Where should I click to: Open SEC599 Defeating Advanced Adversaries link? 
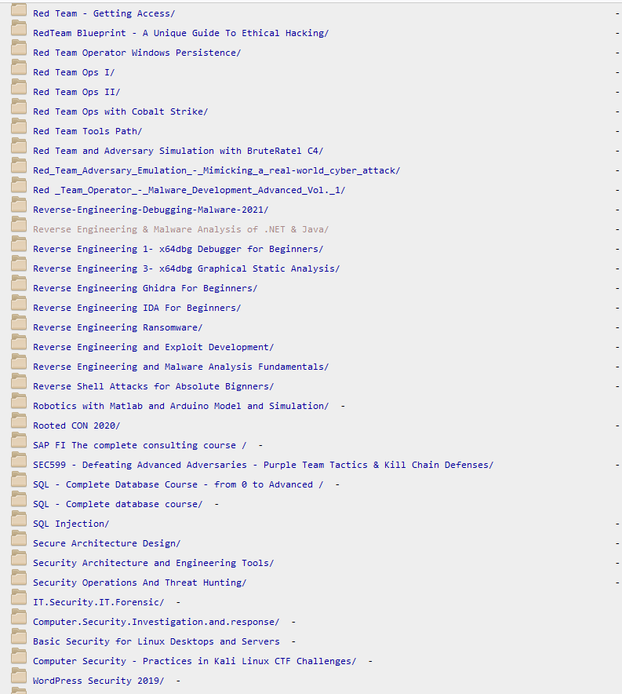click(263, 465)
